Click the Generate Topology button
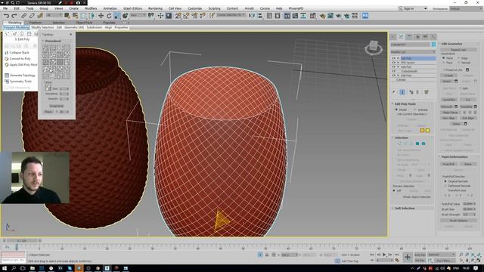Viewport: 484px width, 272px height. click(20, 76)
